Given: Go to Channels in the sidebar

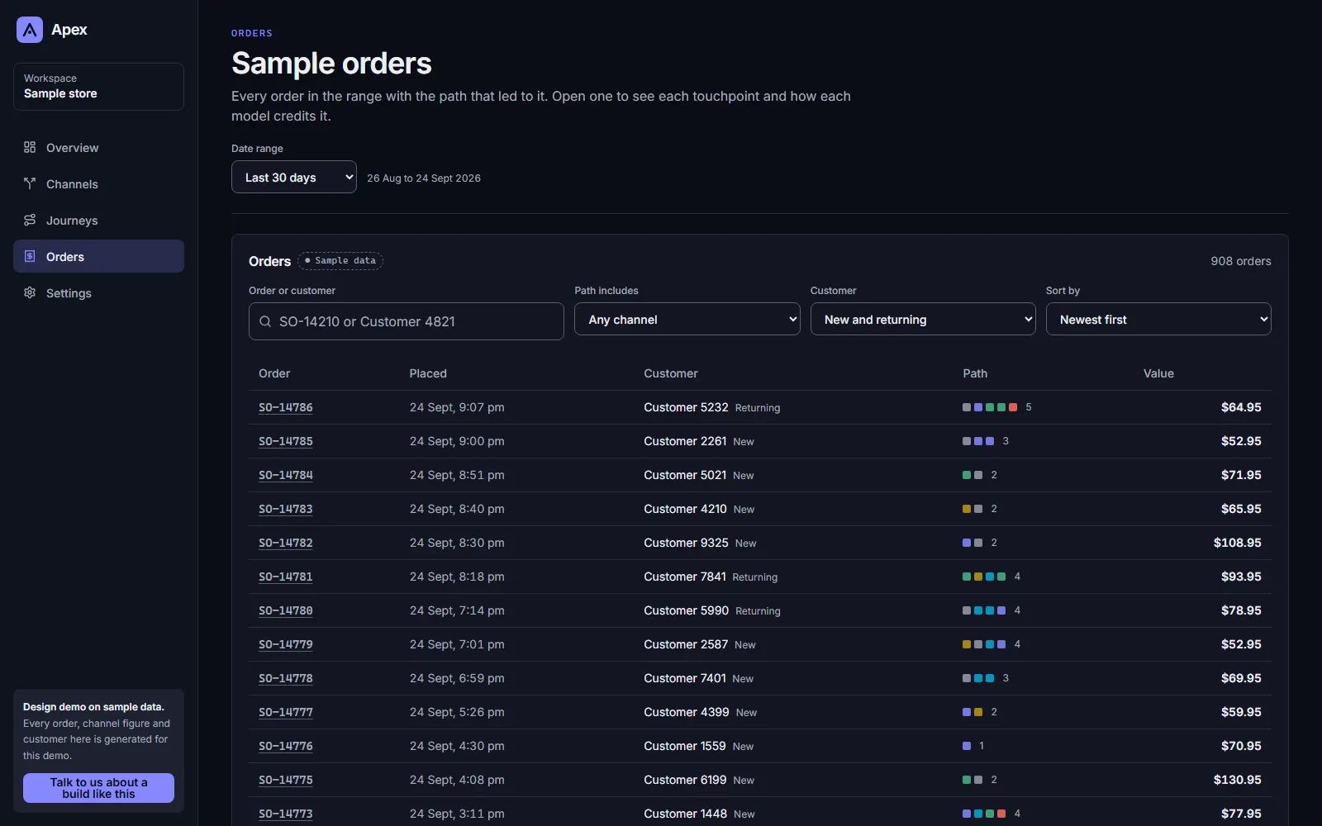Looking at the screenshot, I should tap(98, 183).
